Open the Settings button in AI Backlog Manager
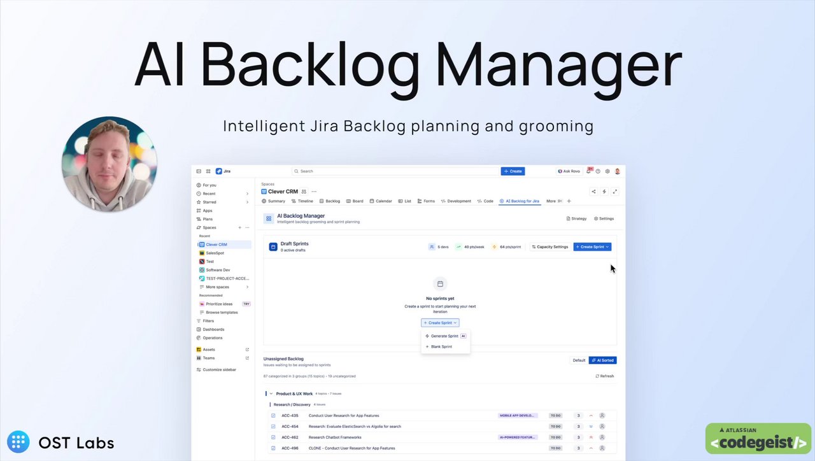This screenshot has width=815, height=461. pos(604,218)
